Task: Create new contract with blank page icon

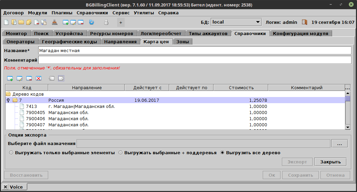Action: tap(6, 22)
